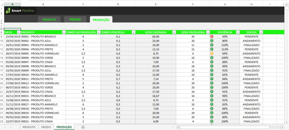Select date cell 16/11/2019
This screenshot has width=289, height=130.
[12, 96]
